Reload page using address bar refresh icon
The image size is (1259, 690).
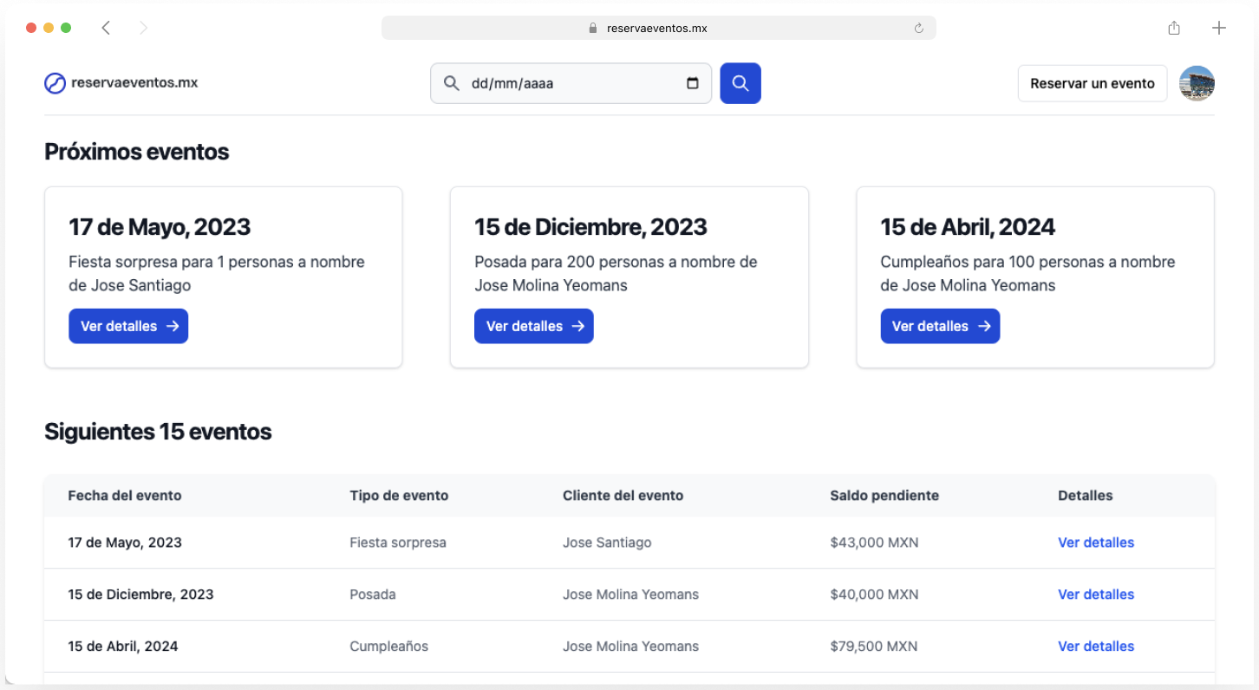point(918,28)
